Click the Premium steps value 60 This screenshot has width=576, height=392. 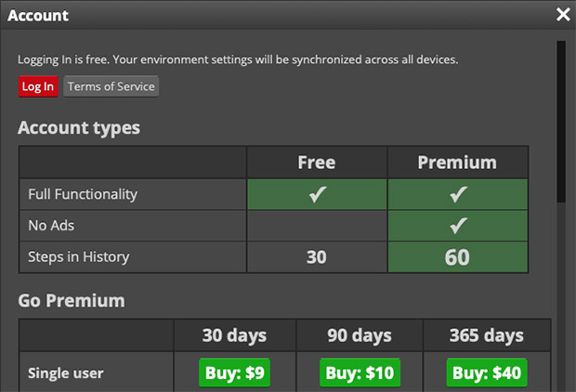click(457, 256)
